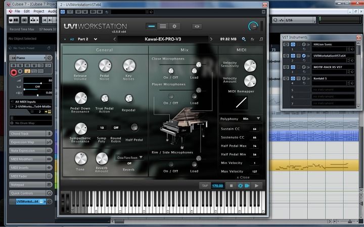Stop UVI Workstation transport playback
Screen dimensions: 364x227
coord(231,186)
